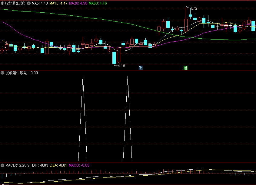Select the second signal spike in 捉最强牛股副 panel
Screen dimensions: 256x185
pos(128,118)
